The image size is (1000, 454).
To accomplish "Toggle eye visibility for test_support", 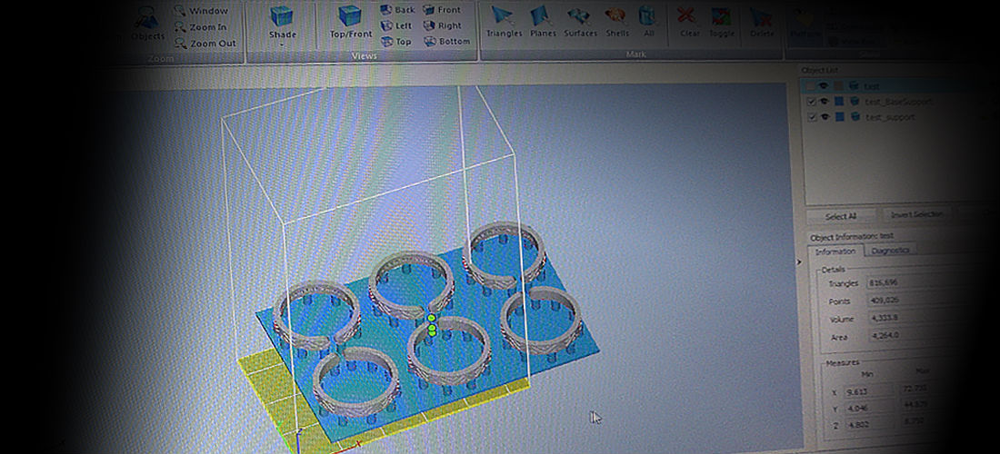I will point(825,117).
